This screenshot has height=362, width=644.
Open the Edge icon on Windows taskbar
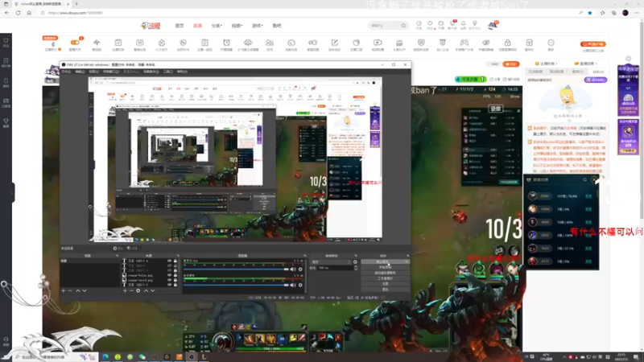(105, 357)
